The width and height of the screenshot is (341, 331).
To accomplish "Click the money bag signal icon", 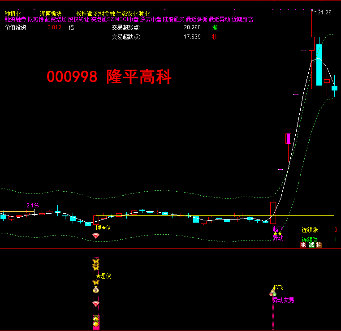I will point(95,290).
